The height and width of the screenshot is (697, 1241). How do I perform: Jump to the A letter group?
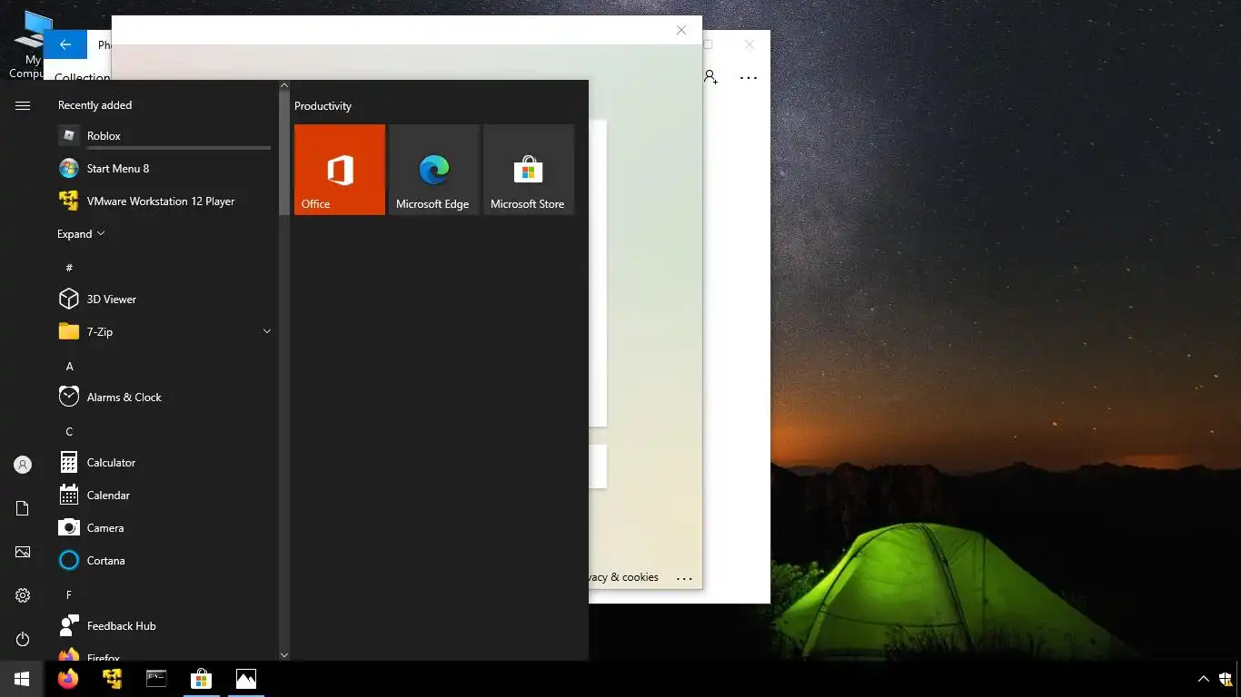pos(69,366)
